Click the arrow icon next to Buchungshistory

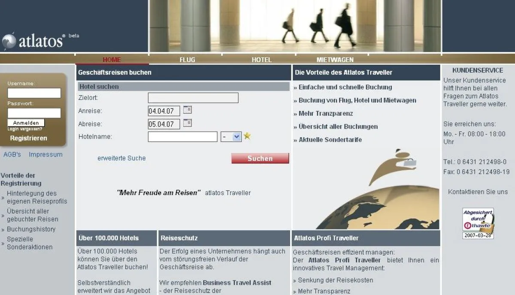(x=3, y=229)
